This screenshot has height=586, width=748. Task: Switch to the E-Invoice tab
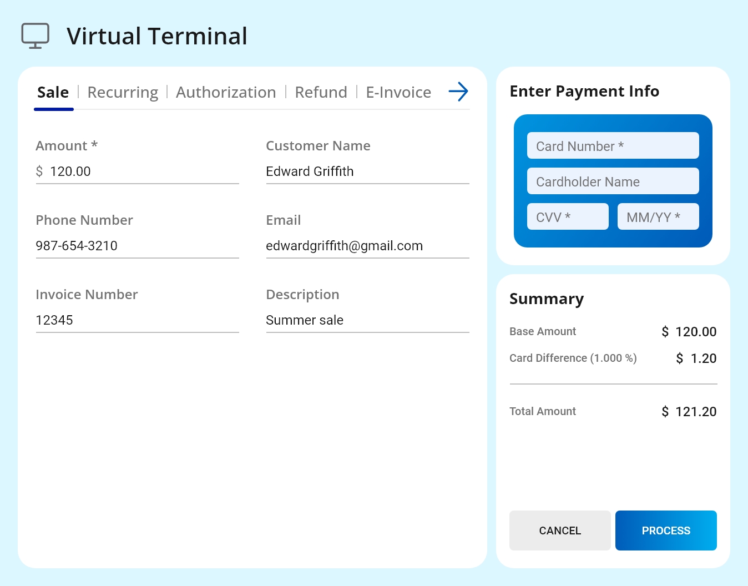[398, 92]
